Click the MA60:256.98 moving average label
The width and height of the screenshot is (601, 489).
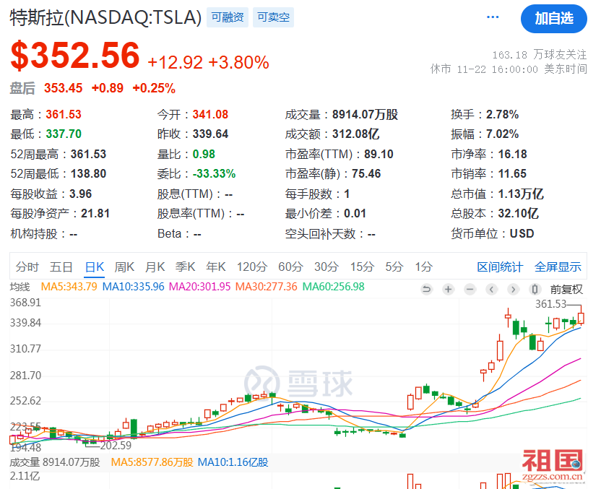point(334,287)
